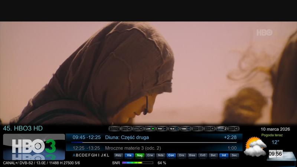This screenshot has width=297, height=167.
Task: Click the ExS CAID badge
Action: [203, 155]
